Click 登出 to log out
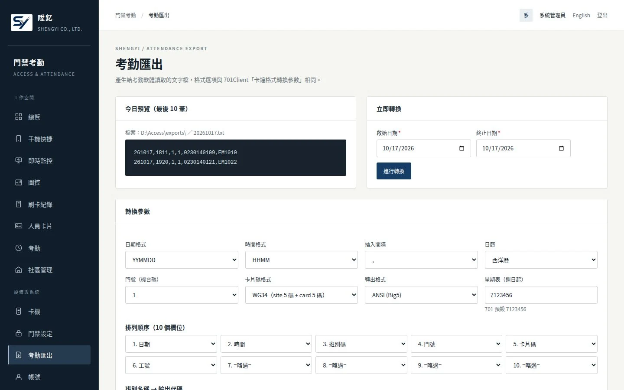The image size is (624, 390). [602, 15]
